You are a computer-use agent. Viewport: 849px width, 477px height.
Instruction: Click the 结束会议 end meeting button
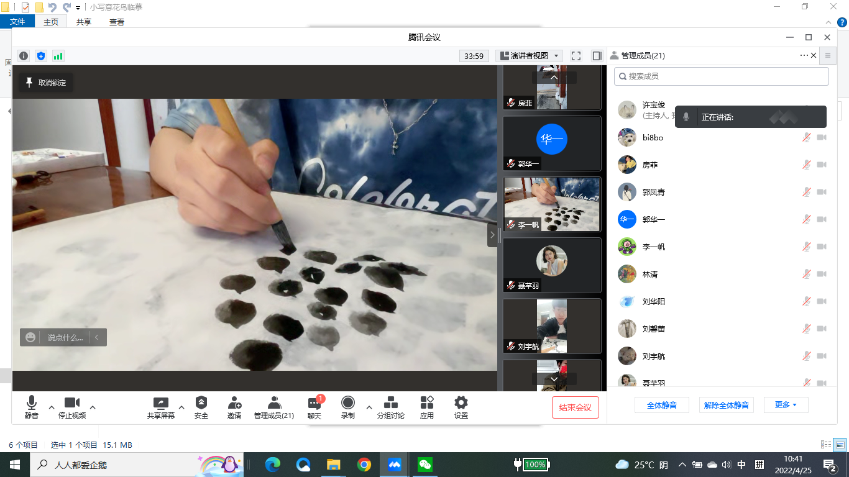[575, 407]
